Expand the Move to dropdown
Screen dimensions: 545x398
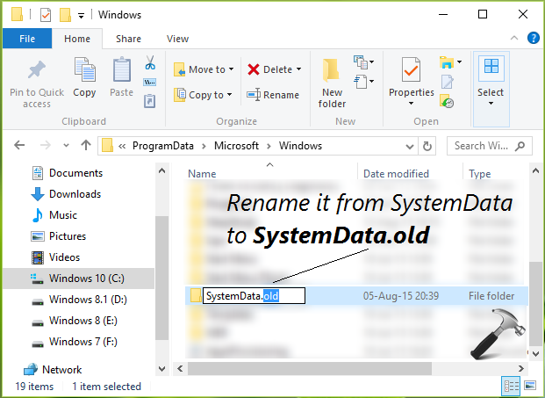coord(232,69)
